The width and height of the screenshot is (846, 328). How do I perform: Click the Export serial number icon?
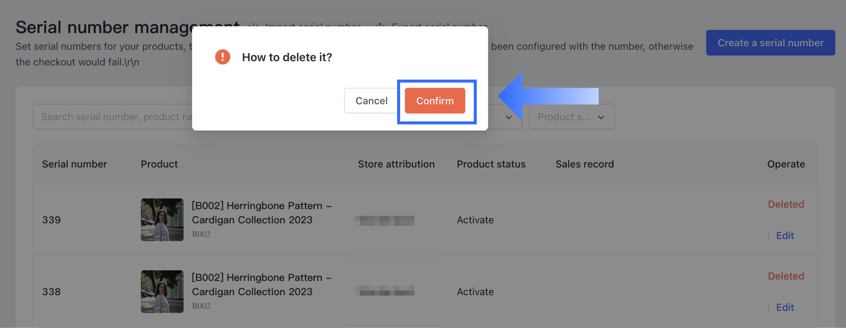[x=380, y=25]
